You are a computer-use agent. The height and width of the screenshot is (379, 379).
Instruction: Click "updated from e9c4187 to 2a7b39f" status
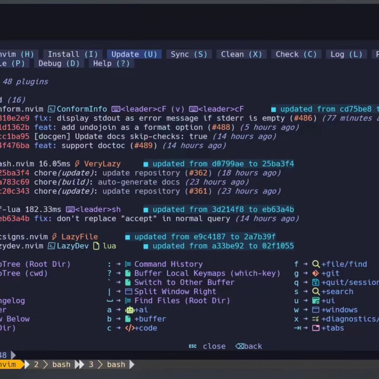point(200,237)
